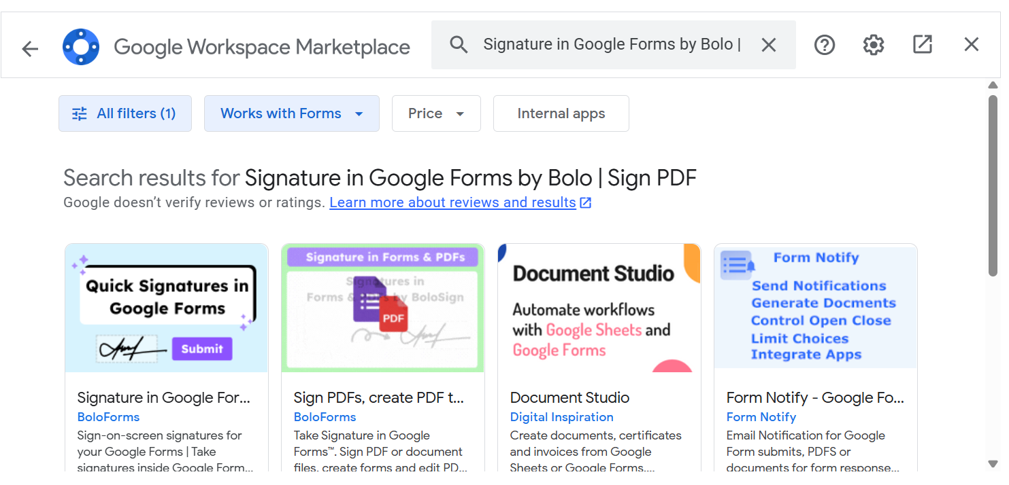This screenshot has height=485, width=1009.
Task: Expand the Works with Forms dropdown
Action: pyautogui.click(x=292, y=113)
